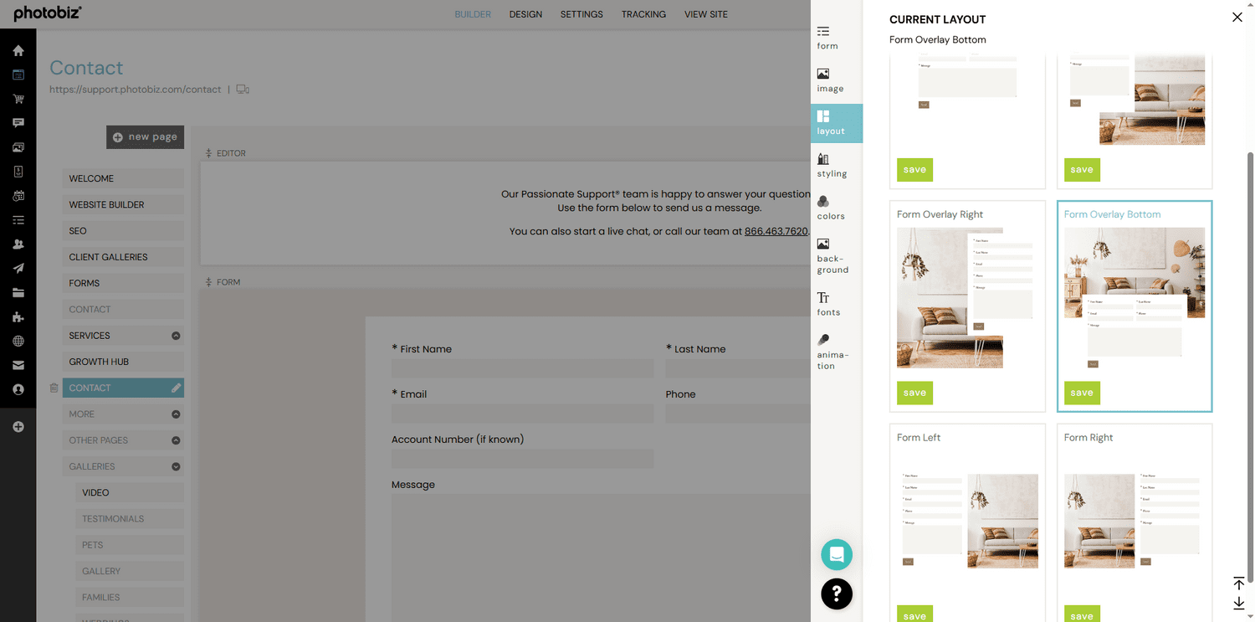The width and height of the screenshot is (1255, 622).
Task: Collapse the GALLERIES page group
Action: coord(176,467)
